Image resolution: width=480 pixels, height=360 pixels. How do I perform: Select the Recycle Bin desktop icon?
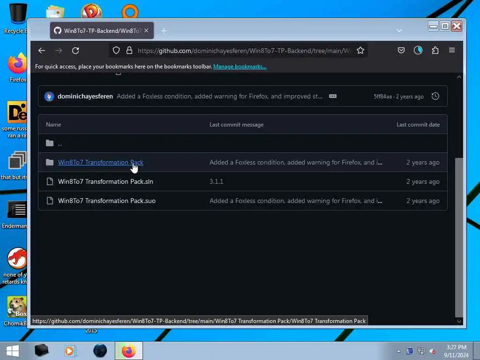pos(15,18)
